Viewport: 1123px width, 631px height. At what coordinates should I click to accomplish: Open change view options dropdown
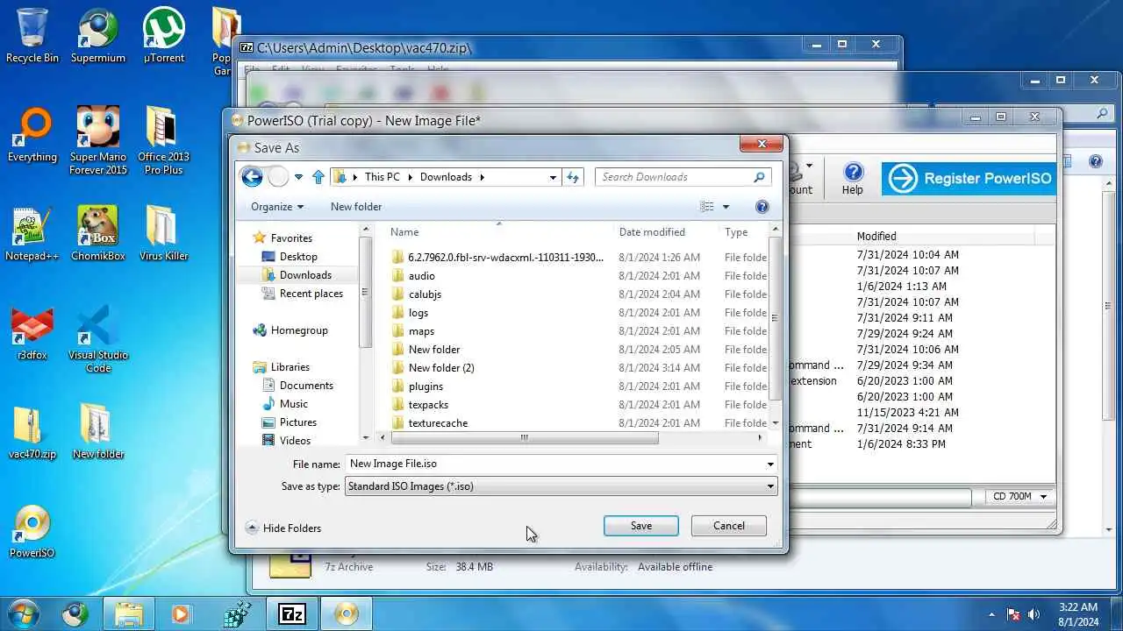726,207
